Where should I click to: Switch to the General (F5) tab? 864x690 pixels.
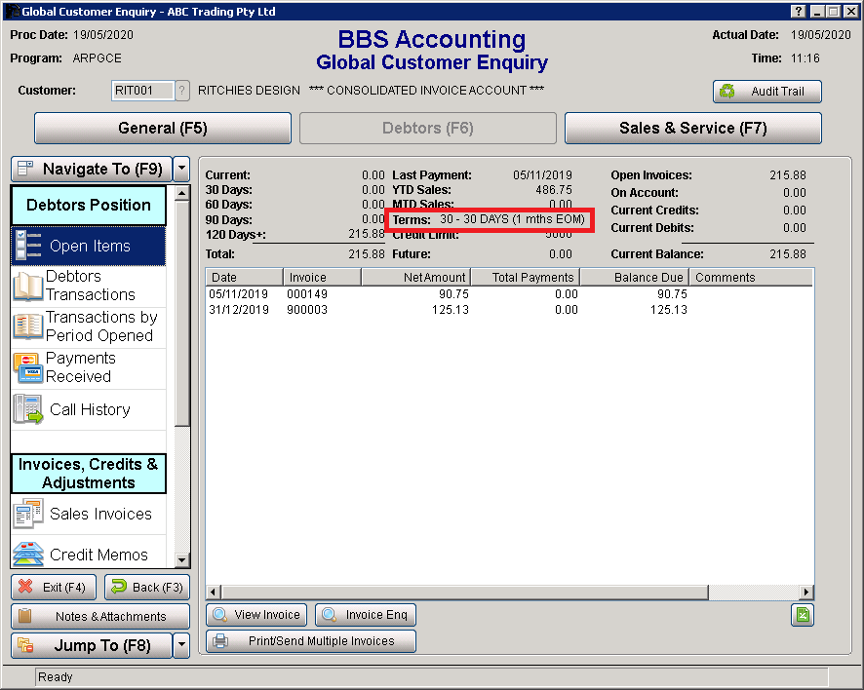coord(163,128)
